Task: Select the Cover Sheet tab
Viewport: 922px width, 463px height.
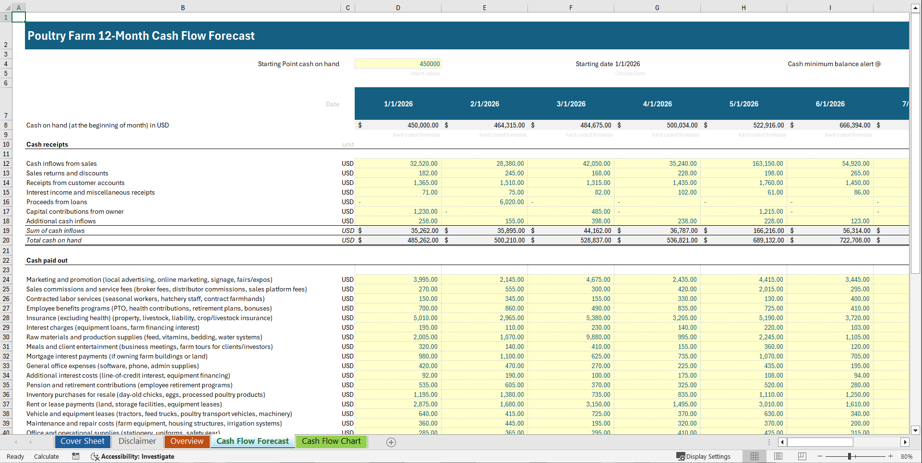Action: [82, 441]
